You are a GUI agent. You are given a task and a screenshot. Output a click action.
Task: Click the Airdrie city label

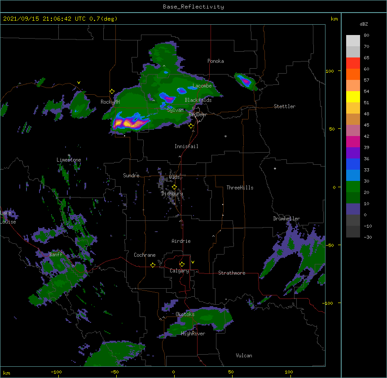pos(181,241)
